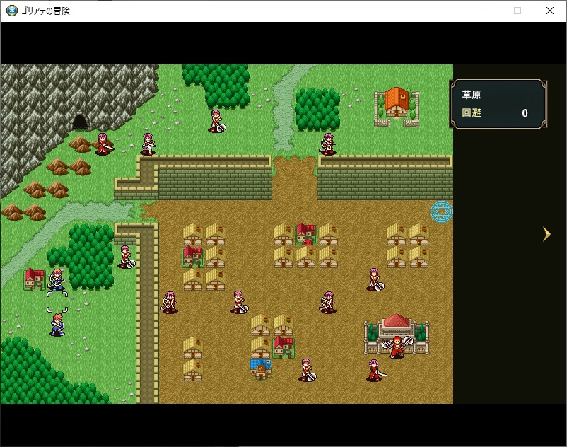Click the enemy swordsman near the cave entrance
Viewport: 567px width, 447px height.
pos(104,144)
